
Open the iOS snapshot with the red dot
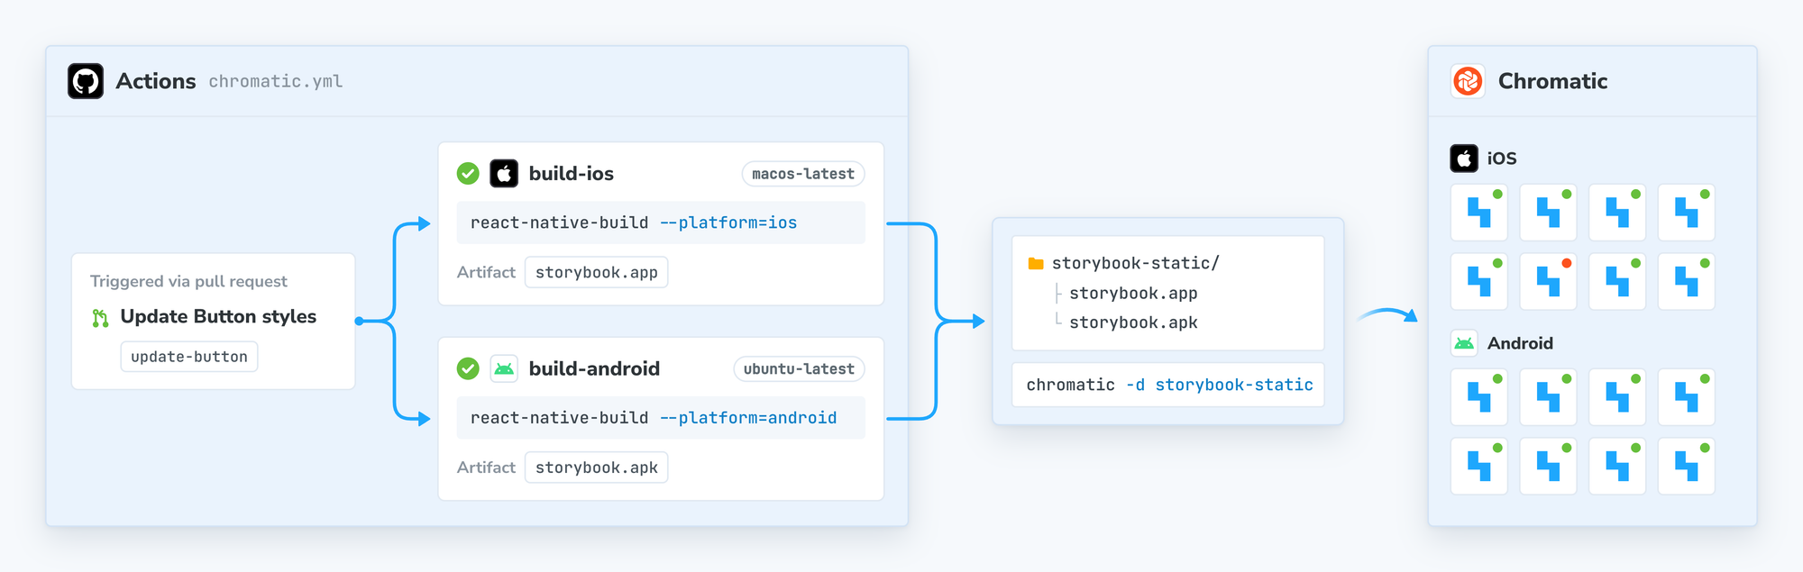click(1548, 282)
